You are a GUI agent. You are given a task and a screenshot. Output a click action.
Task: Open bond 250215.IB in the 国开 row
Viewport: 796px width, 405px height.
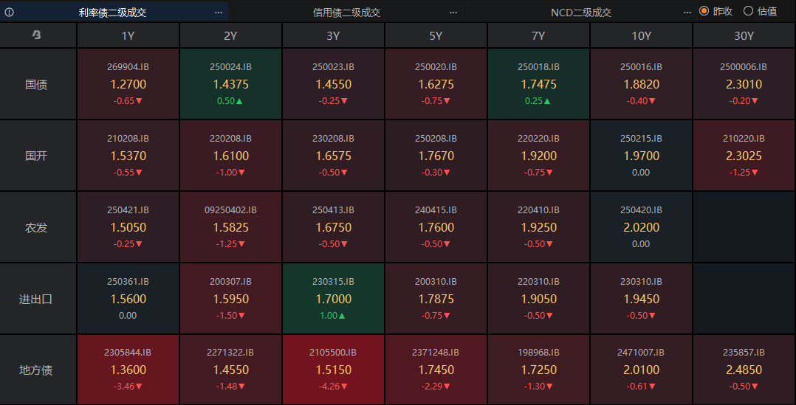(641, 156)
